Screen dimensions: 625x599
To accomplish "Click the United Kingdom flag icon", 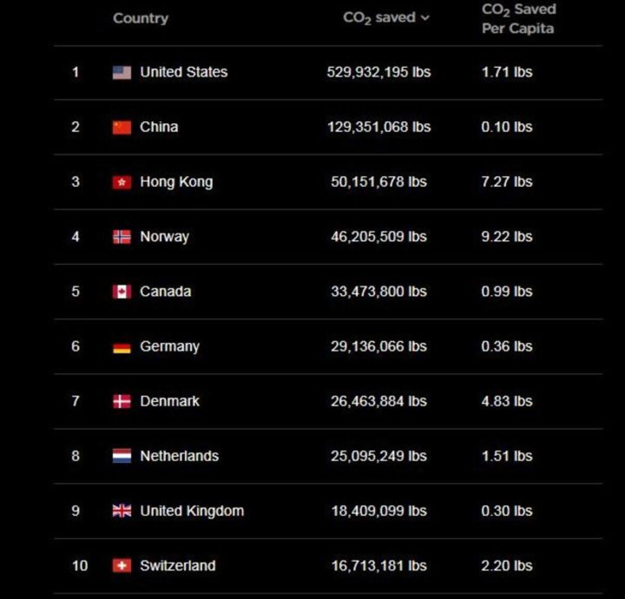I will pyautogui.click(x=122, y=511).
